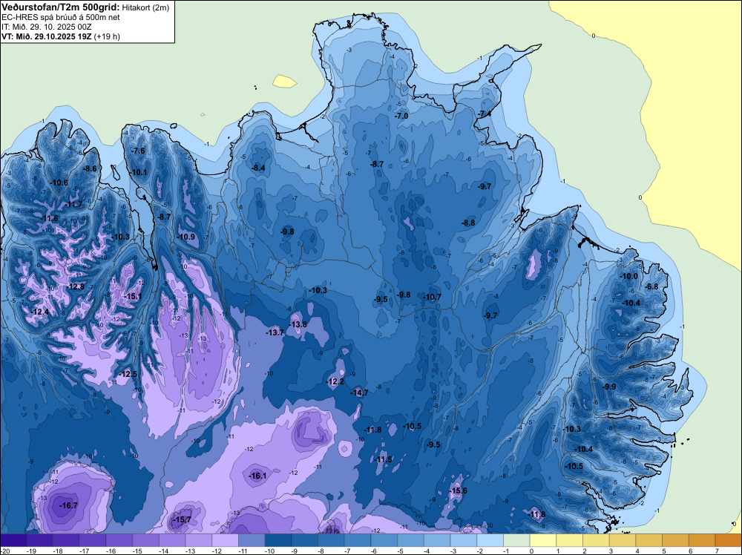
Task: Select the legend swatch between -20 and -19
Action: pyautogui.click(x=13, y=540)
